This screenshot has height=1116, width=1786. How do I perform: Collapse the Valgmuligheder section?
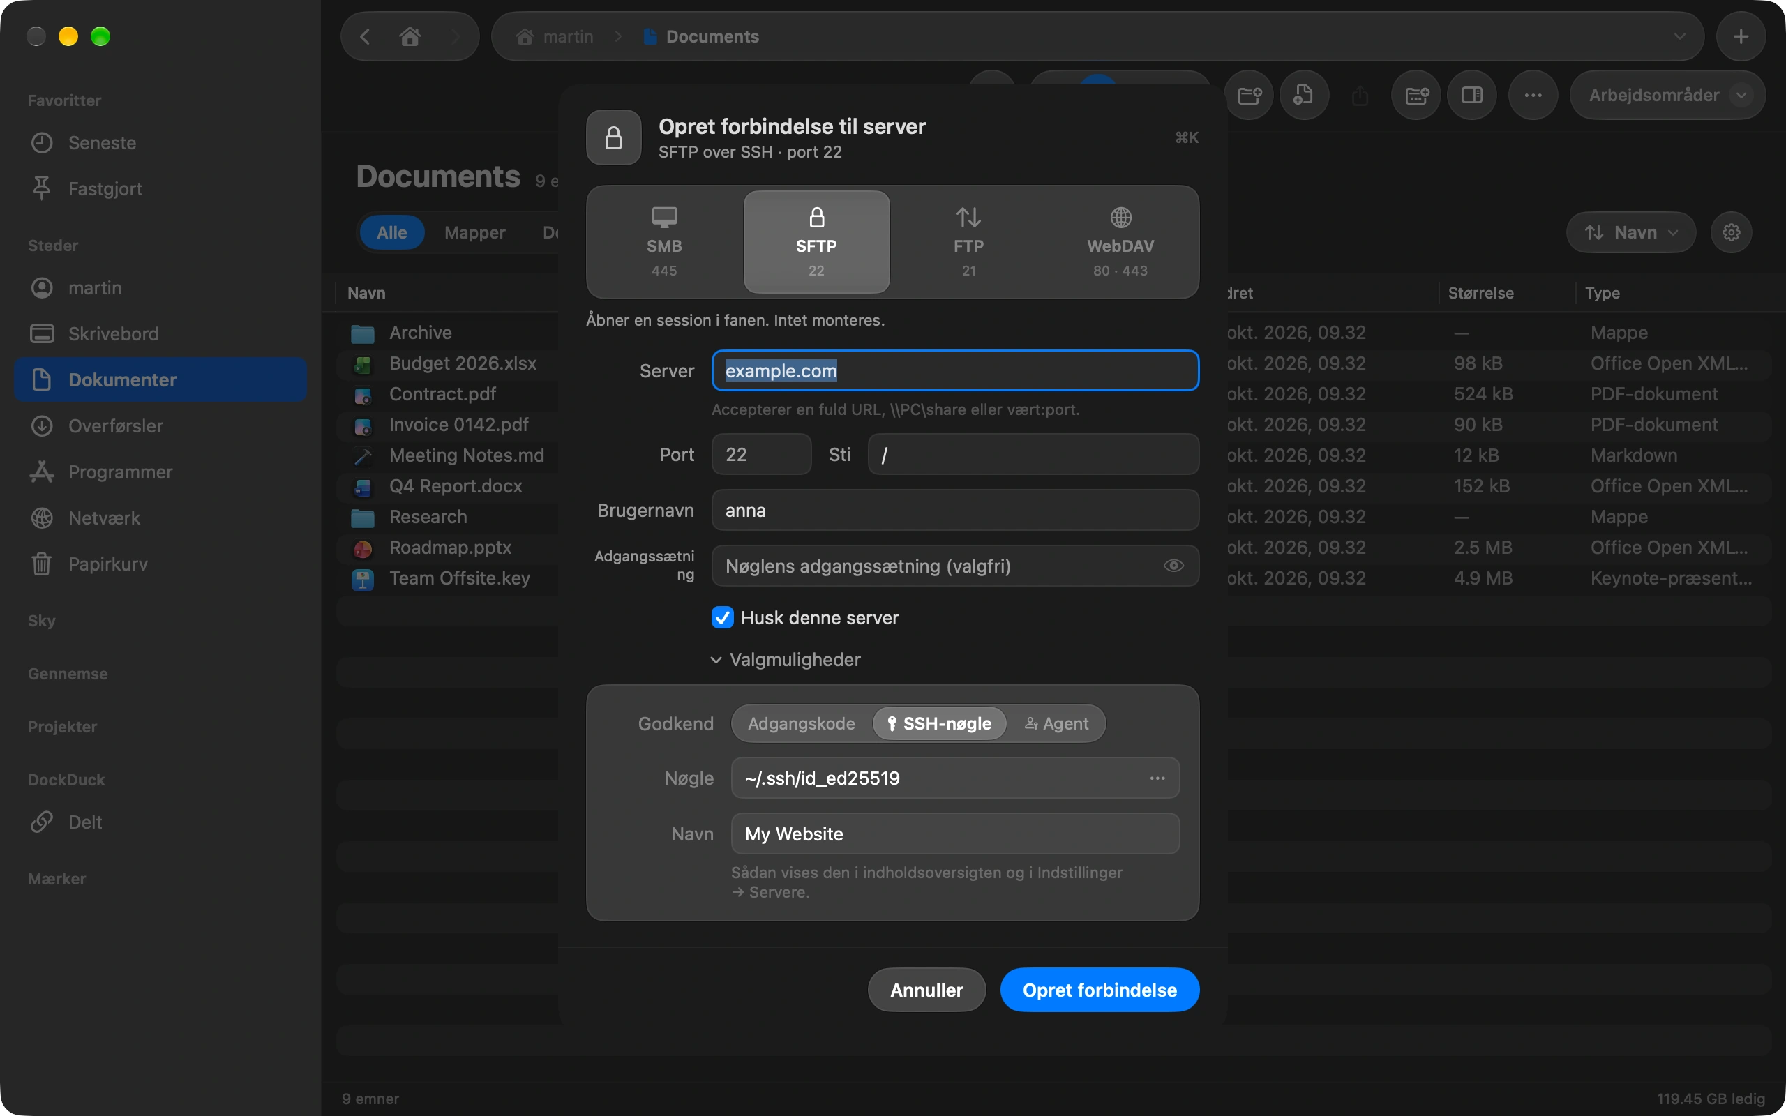[x=786, y=659]
